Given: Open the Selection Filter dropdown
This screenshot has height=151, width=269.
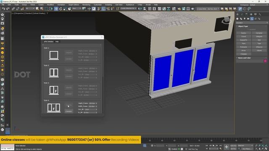Looking at the screenshot, I should pos(30,8).
